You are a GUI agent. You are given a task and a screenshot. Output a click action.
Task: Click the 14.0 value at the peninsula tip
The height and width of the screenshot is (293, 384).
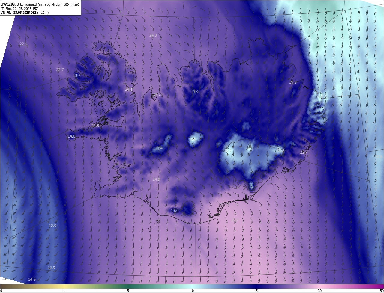coord(71,136)
